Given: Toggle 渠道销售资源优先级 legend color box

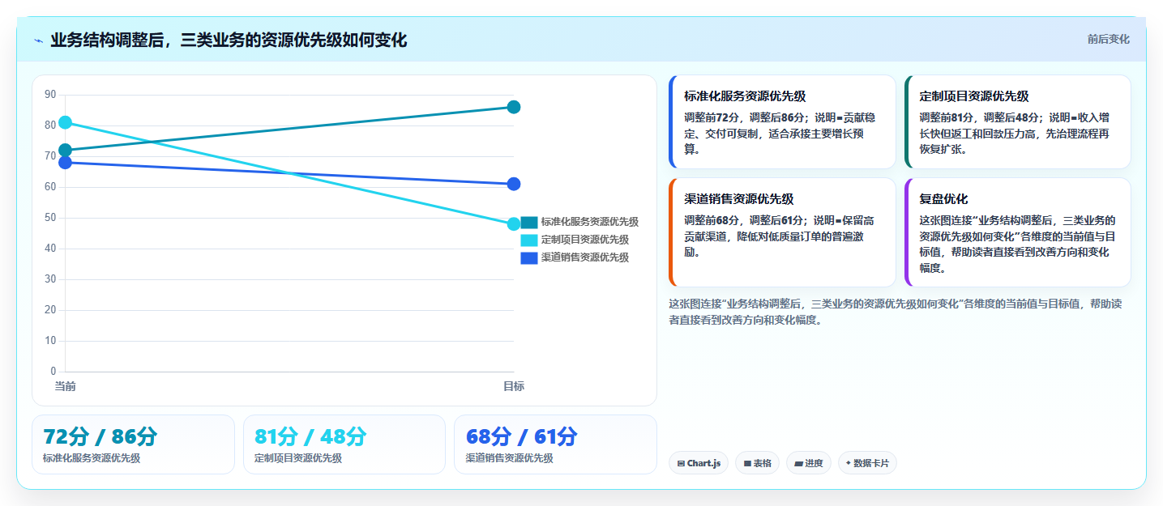Looking at the screenshot, I should pos(528,257).
